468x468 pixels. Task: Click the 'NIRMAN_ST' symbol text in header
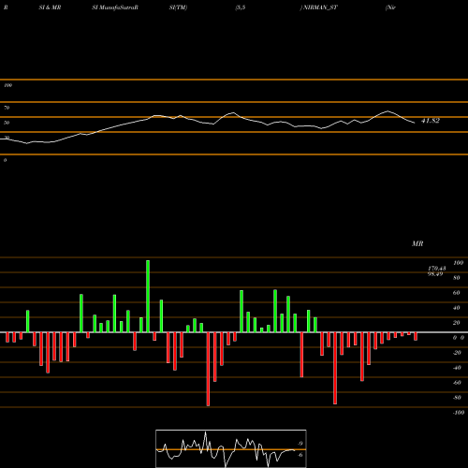pyautogui.click(x=320, y=7)
